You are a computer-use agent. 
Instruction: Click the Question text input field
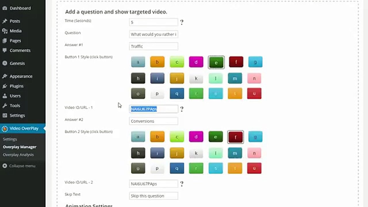154,34
